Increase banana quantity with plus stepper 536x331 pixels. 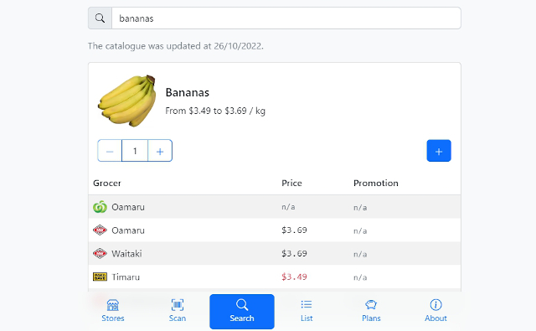pos(160,151)
